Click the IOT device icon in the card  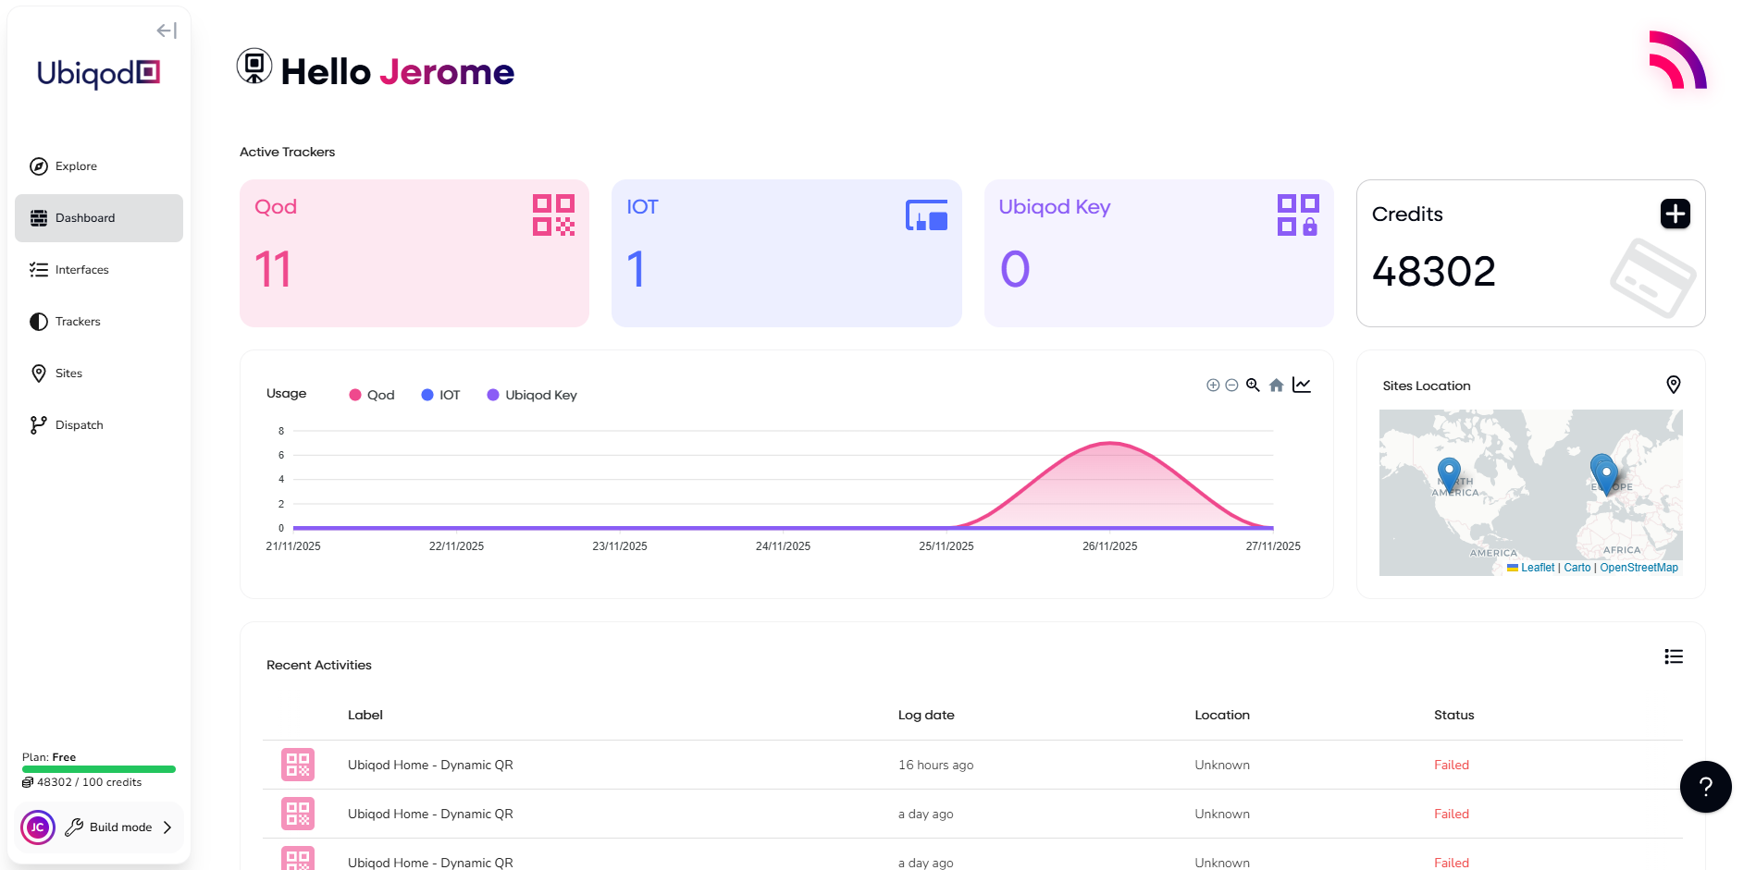pos(926,215)
